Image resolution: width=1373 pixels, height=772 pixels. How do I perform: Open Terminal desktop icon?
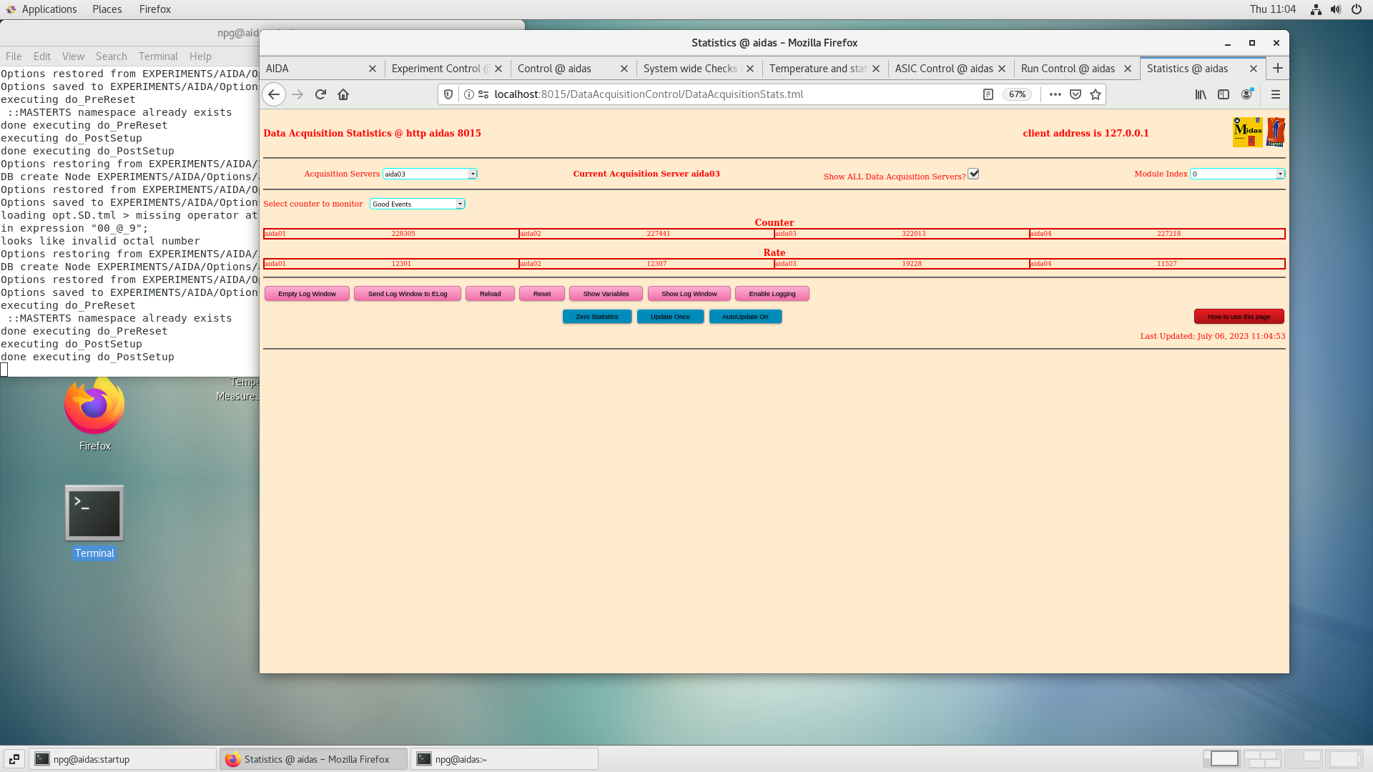point(94,513)
